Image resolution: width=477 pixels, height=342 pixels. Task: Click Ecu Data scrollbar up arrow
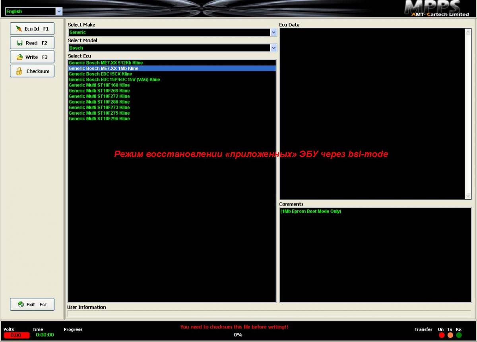click(x=468, y=32)
